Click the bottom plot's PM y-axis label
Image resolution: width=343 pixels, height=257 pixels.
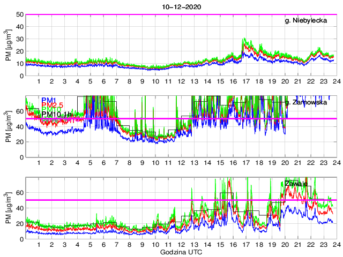pyautogui.click(x=8, y=208)
